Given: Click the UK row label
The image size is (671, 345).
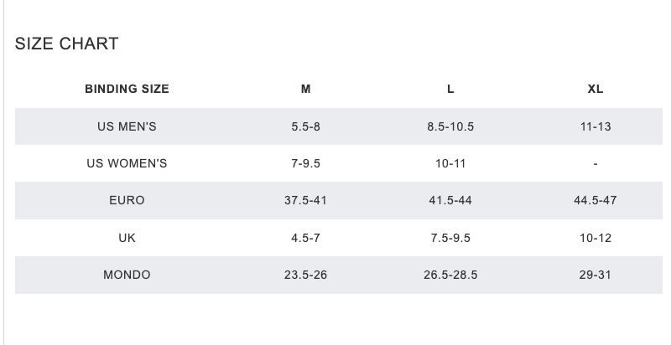Looking at the screenshot, I should (127, 238).
